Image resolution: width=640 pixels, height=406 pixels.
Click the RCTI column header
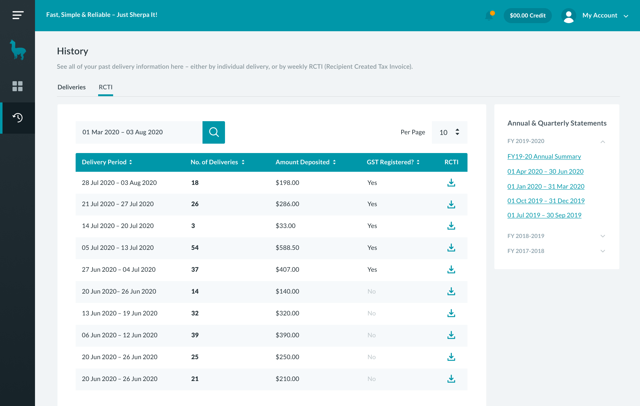[x=451, y=162]
